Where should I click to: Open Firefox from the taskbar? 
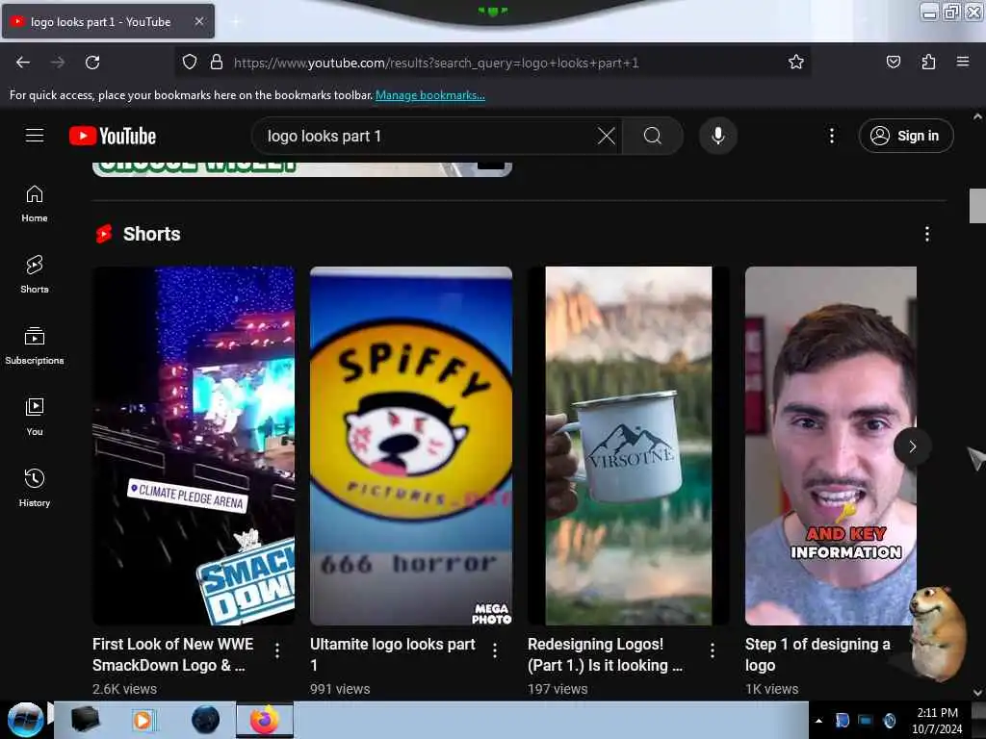265,720
